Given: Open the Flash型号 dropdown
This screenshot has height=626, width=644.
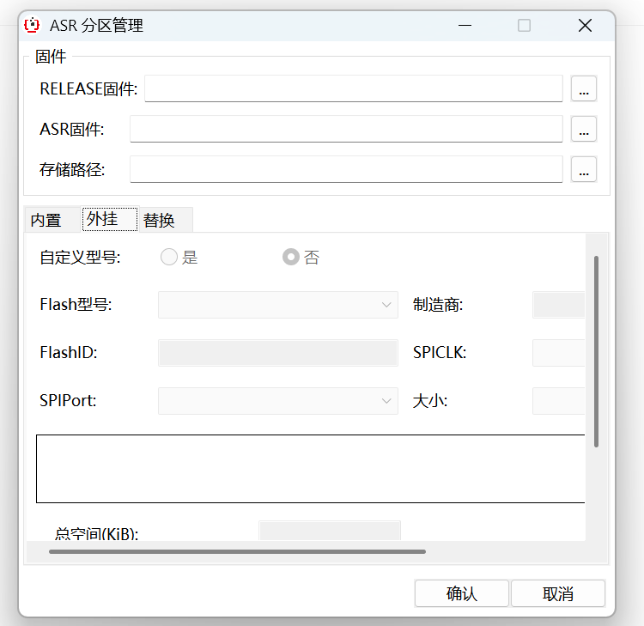Looking at the screenshot, I should 277,305.
